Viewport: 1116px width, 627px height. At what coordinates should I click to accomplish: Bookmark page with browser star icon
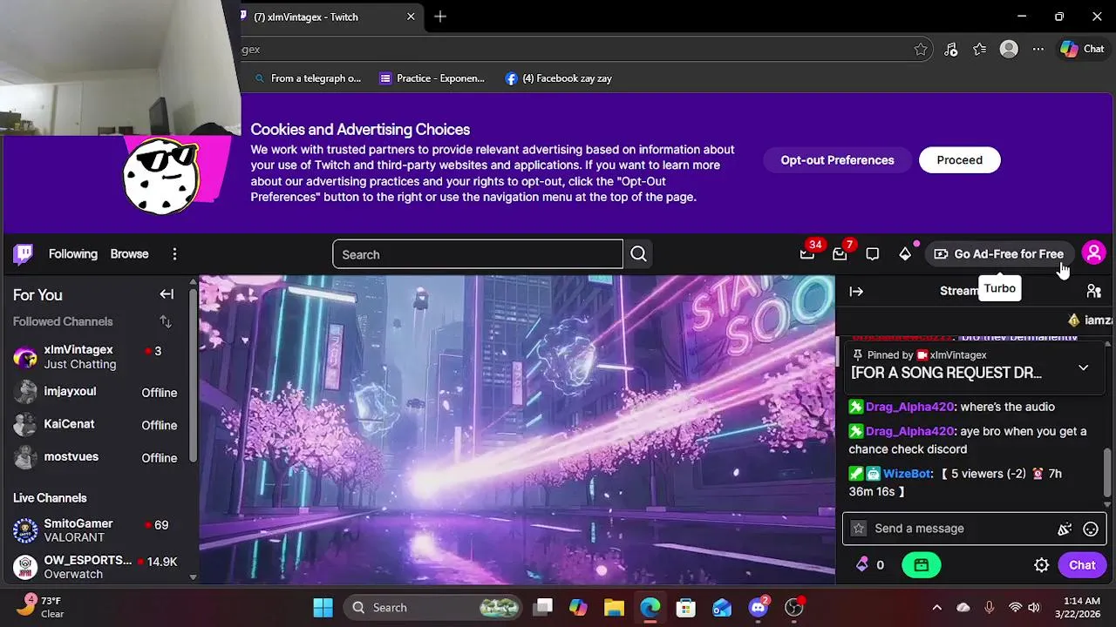[921, 50]
